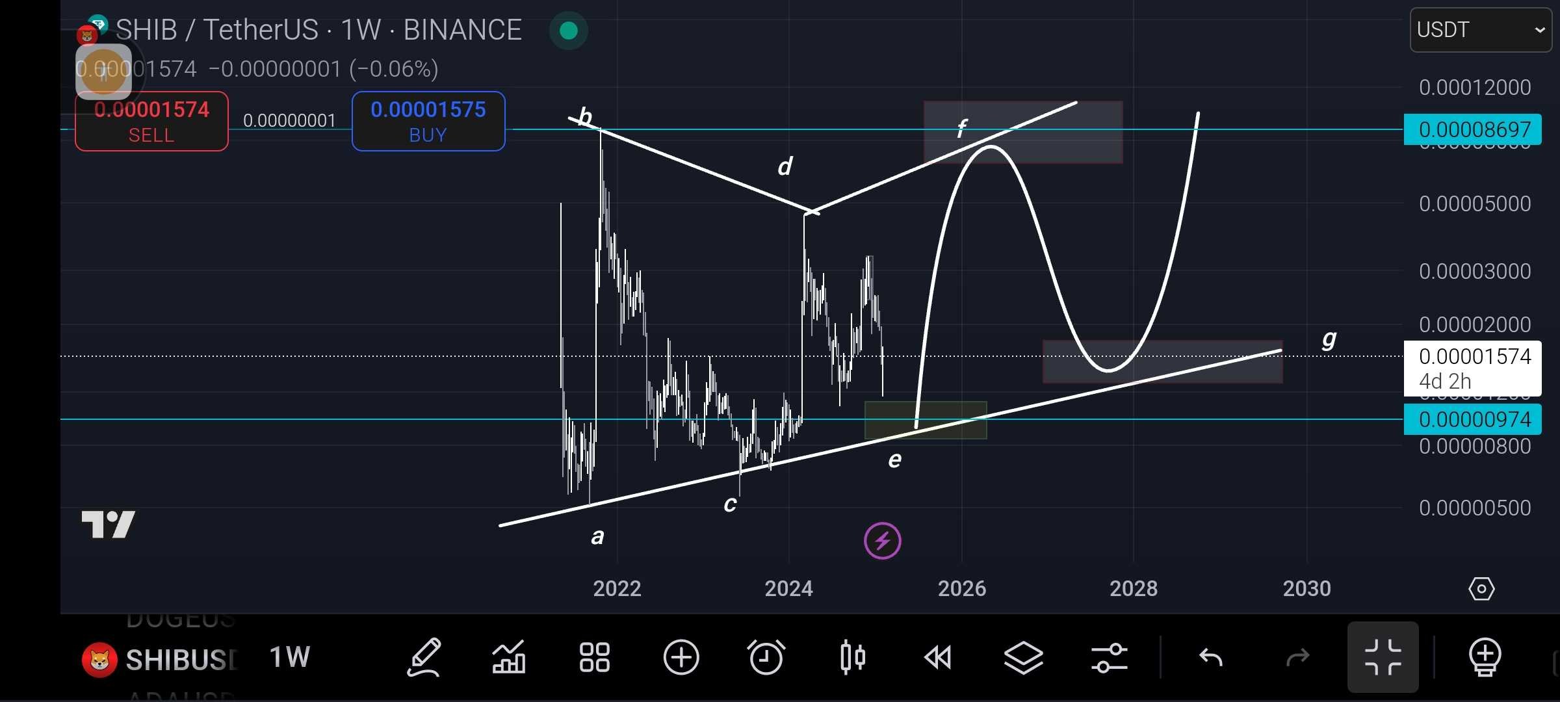Change the 1W timeframe interval
This screenshot has height=702, width=1560.
click(x=289, y=658)
